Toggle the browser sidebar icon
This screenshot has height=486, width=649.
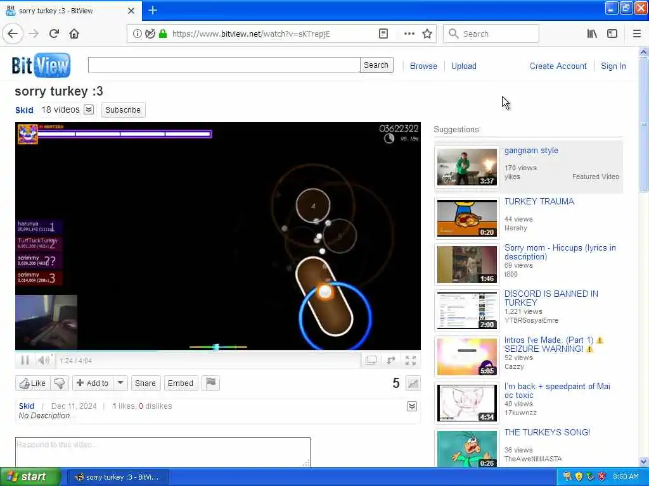tap(612, 34)
